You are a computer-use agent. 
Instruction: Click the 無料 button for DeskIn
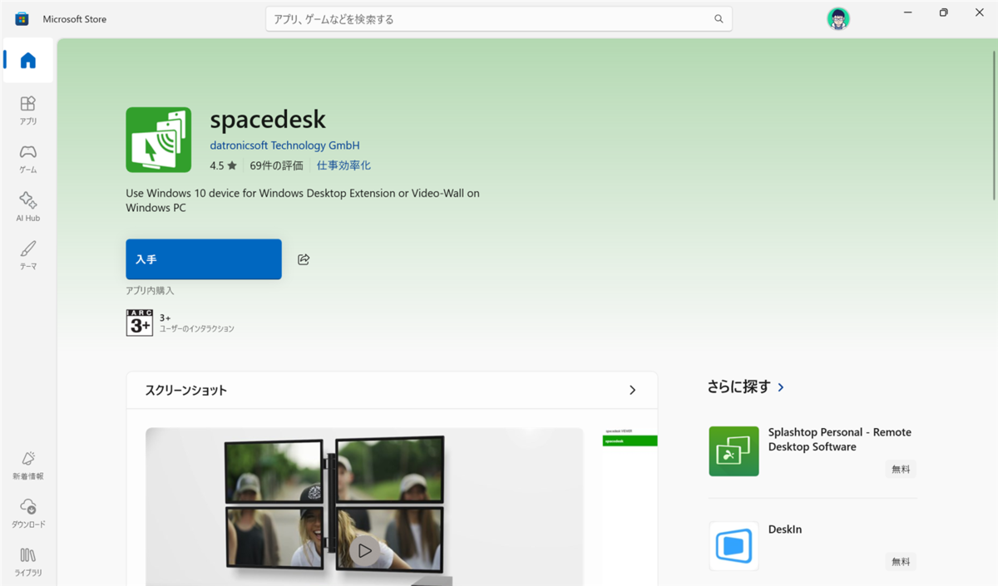901,562
